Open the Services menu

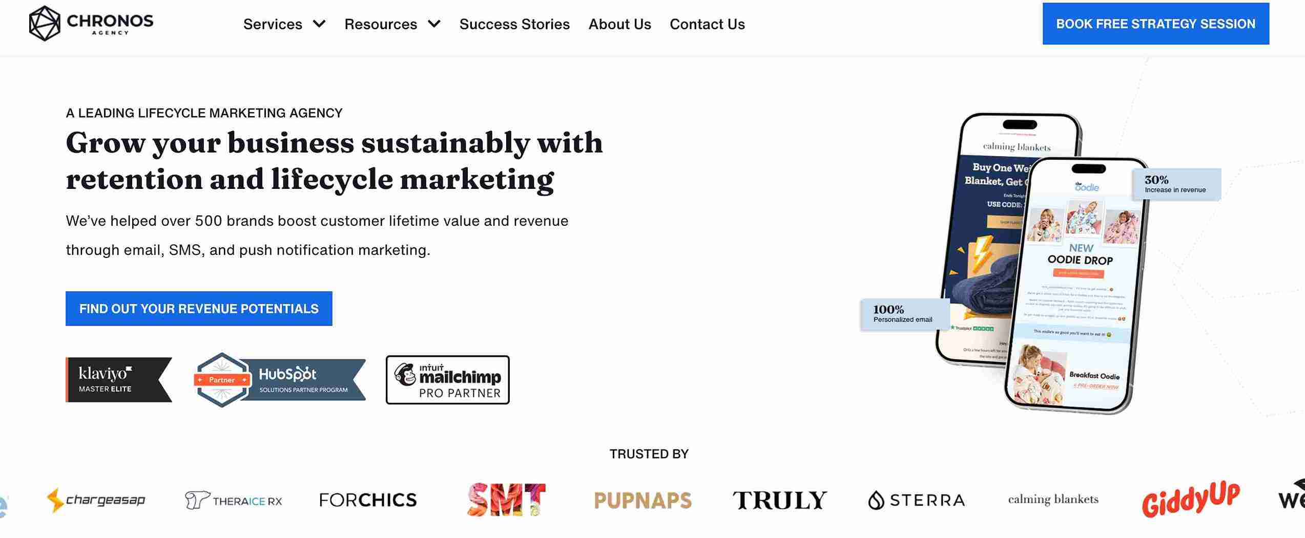pos(273,24)
